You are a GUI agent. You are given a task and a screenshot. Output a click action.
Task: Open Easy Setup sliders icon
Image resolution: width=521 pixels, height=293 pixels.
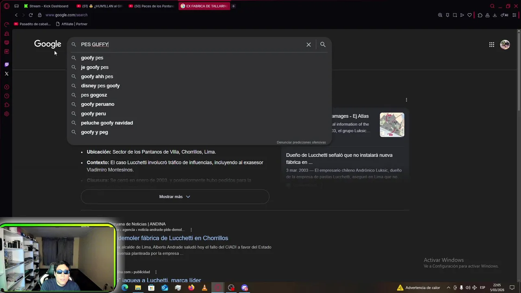tap(514, 15)
